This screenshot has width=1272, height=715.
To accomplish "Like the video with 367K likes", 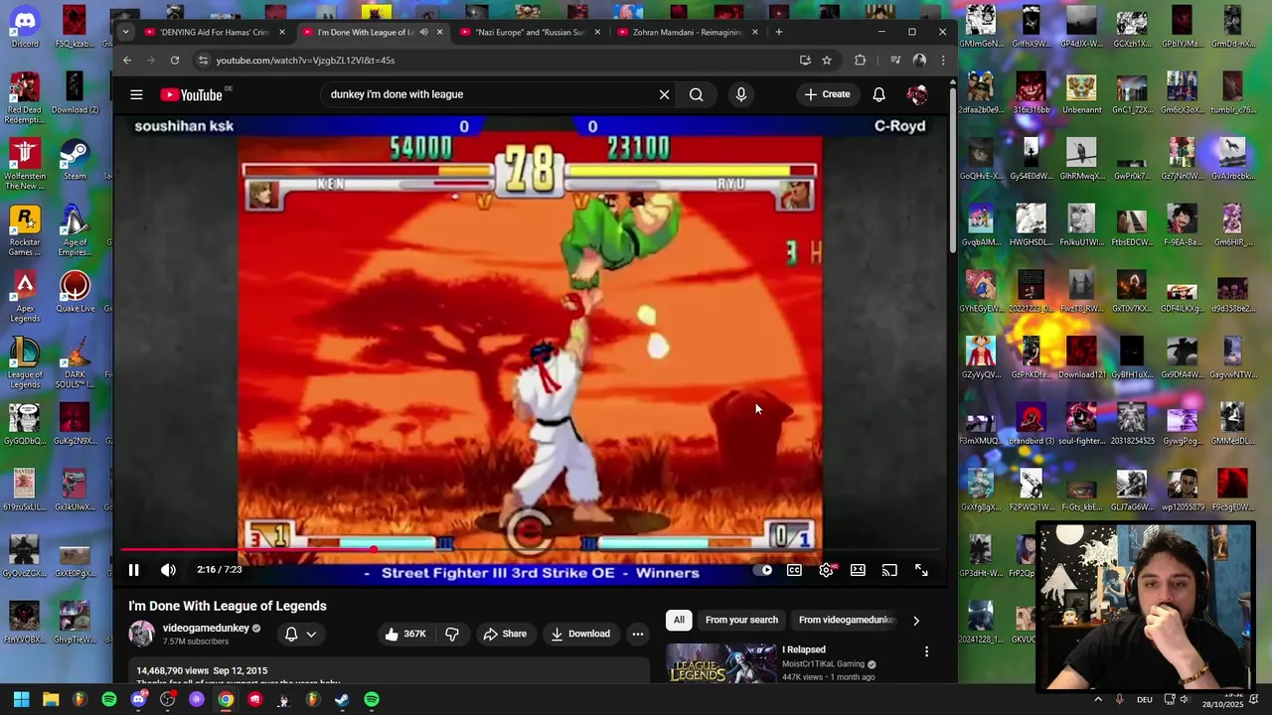I will 404,634.
